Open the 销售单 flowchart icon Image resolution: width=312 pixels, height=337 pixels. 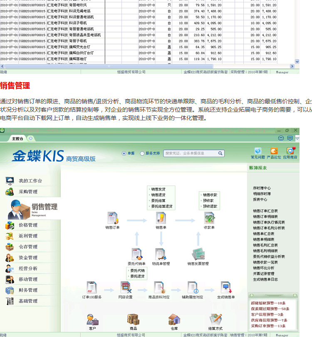161,218
